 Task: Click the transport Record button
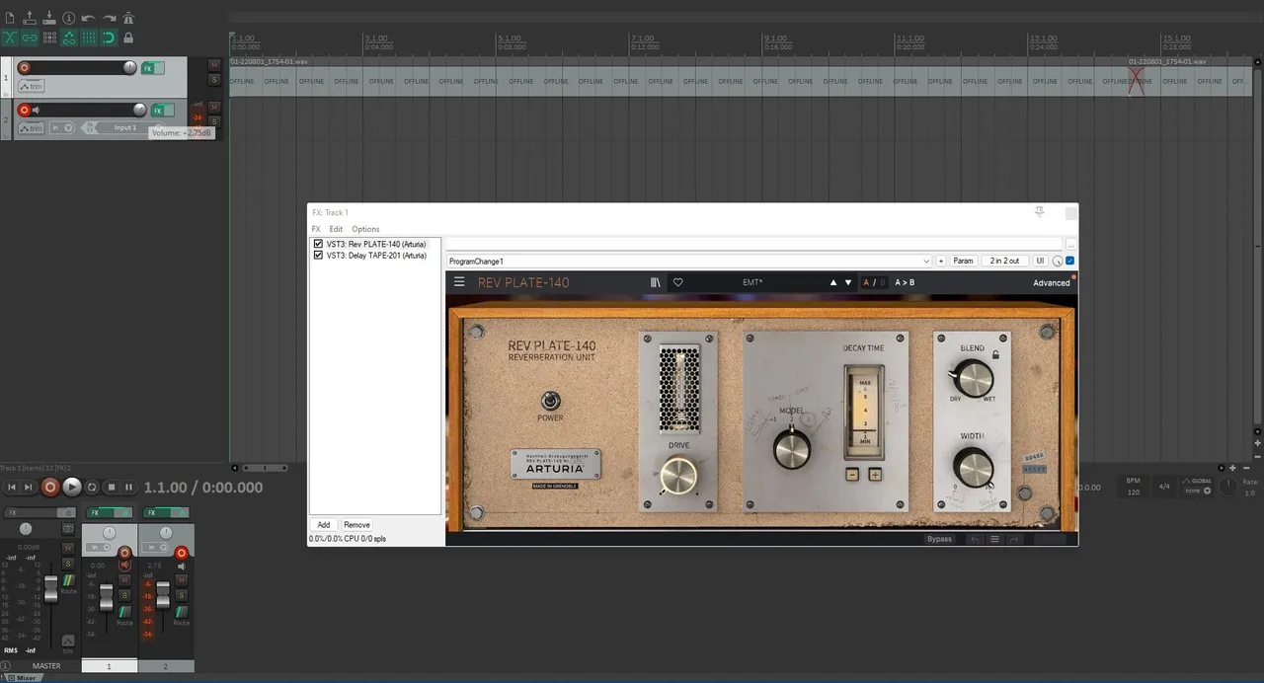49,487
